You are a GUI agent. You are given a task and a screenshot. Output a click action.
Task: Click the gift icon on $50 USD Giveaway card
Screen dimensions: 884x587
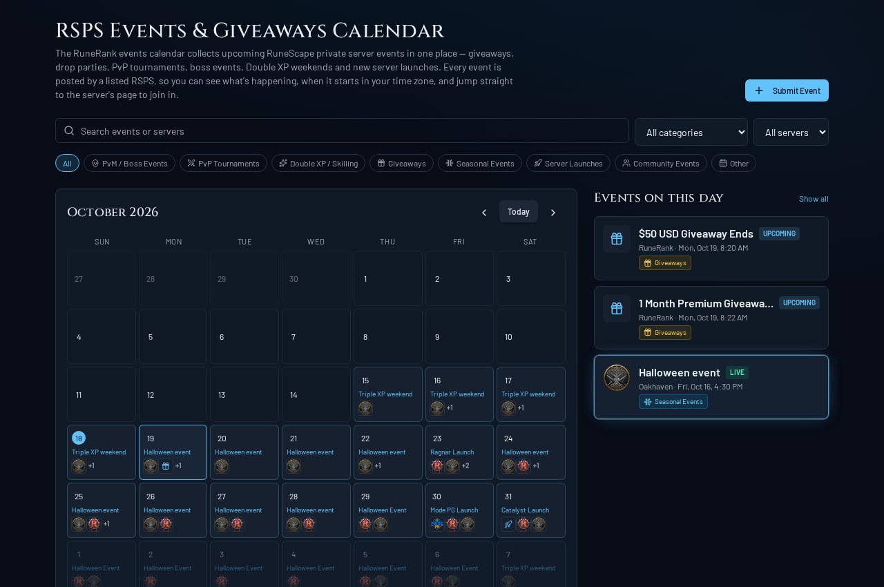point(617,239)
